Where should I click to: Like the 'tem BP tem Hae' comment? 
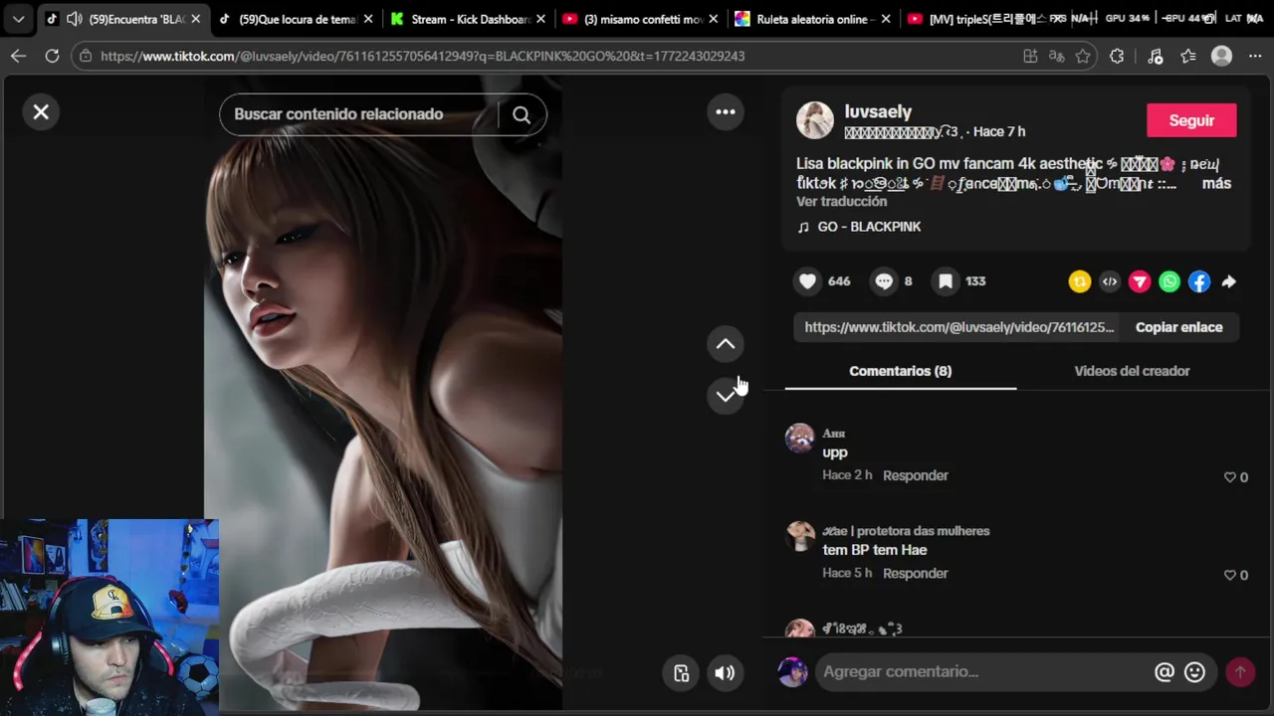(x=1229, y=575)
